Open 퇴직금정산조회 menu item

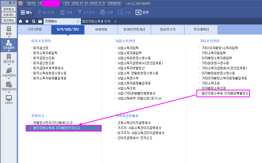[44, 58]
